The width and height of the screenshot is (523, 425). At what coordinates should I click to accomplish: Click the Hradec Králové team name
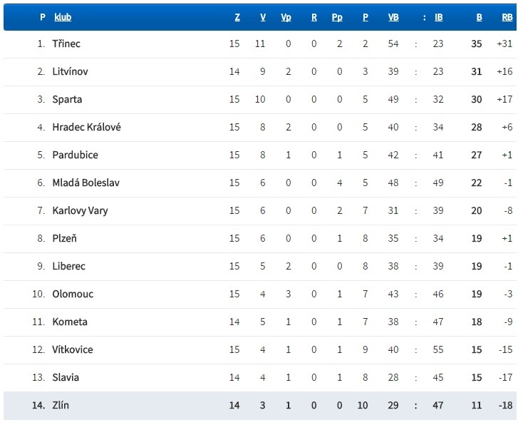[86, 127]
